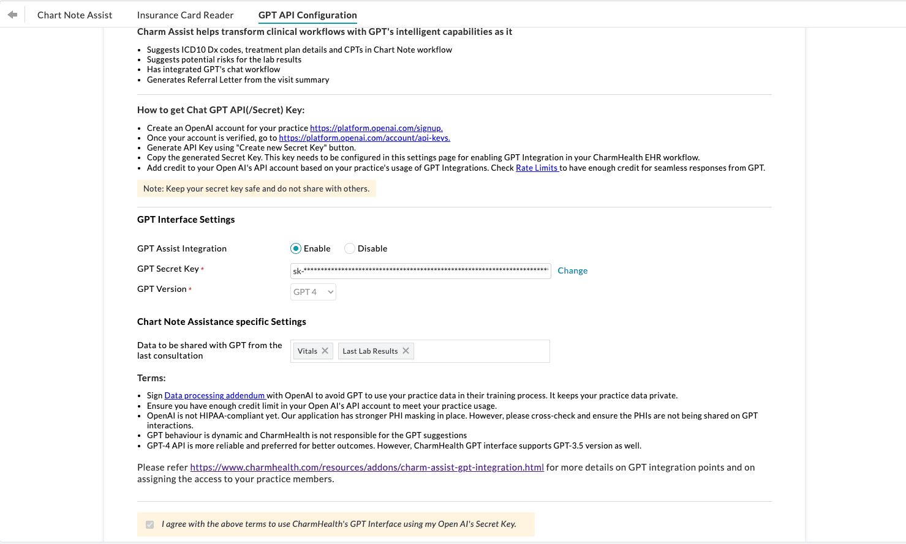Open the Insurance Card Reader tab
Screen dimensions: 906x544
186,15
